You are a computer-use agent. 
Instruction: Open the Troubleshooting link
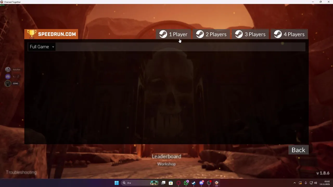point(21,172)
